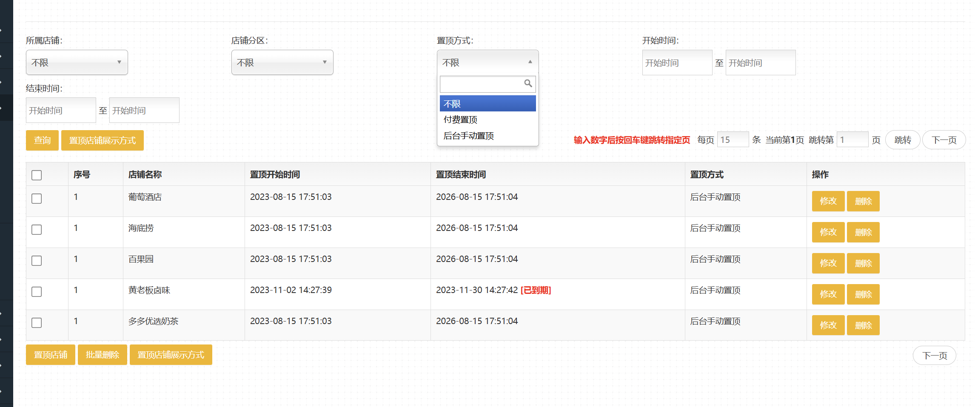
Task: Select all rows with header checkbox
Action: [37, 175]
